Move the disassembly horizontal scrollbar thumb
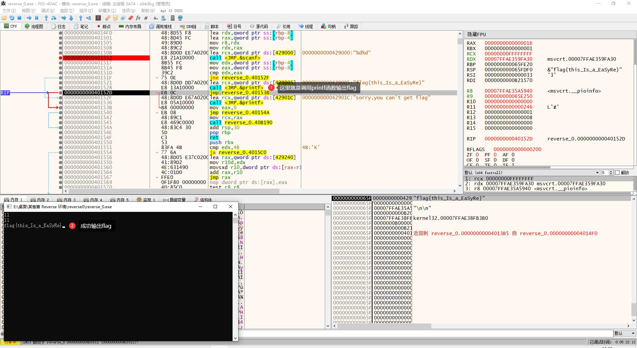The image size is (637, 348). (174, 191)
